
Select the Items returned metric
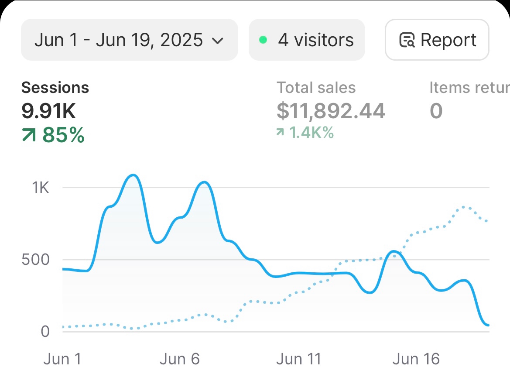469,88
